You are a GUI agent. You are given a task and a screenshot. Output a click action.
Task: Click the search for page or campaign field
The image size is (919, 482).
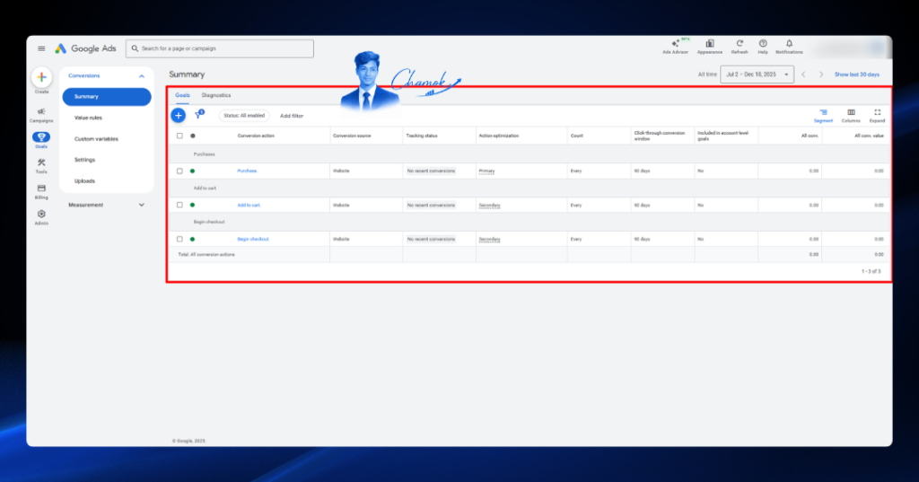pyautogui.click(x=220, y=48)
